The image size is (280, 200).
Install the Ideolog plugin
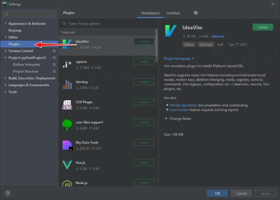[144, 82]
